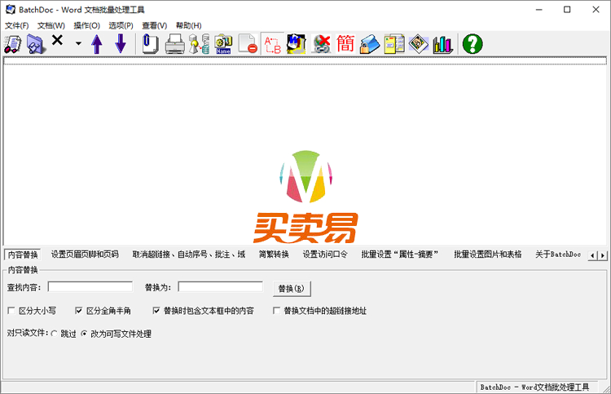Click the BatchDoc title bar app icon

pyautogui.click(x=11, y=9)
